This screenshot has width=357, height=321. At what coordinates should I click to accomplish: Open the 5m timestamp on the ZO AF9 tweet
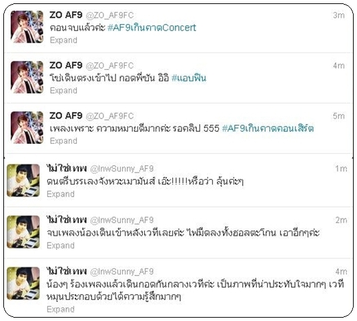coord(339,116)
